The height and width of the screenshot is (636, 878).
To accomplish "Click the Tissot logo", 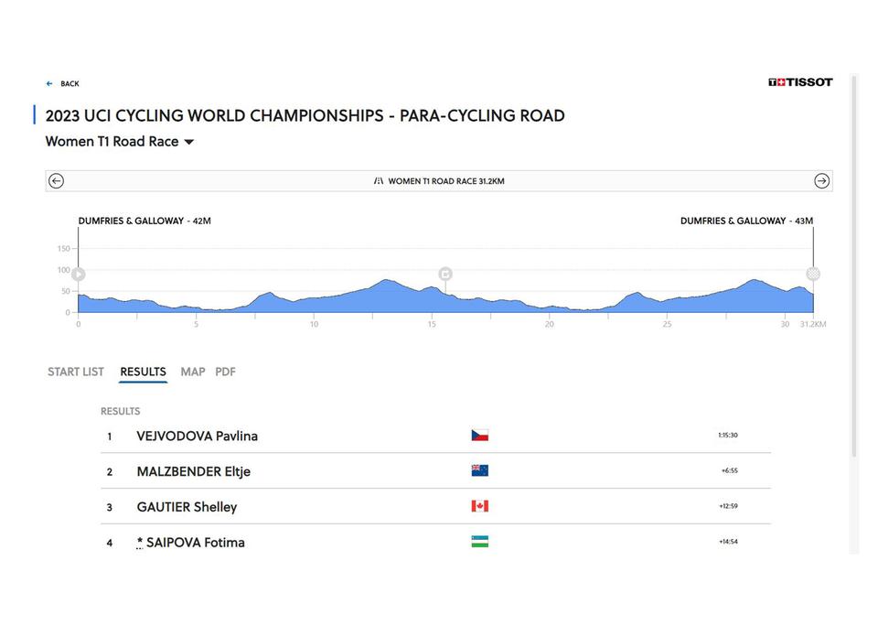I will point(800,82).
